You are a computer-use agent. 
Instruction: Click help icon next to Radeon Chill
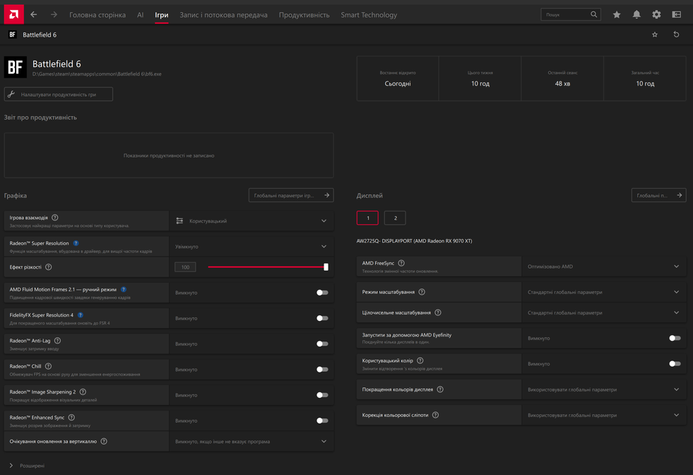[x=48, y=366]
